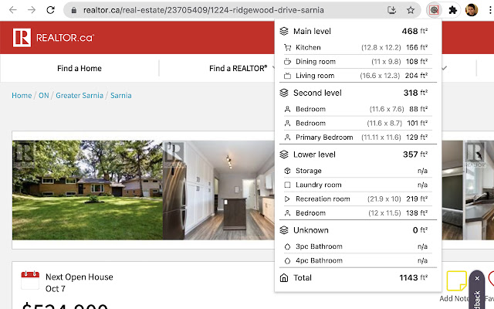Click the Sarnia breadcrumb link
The image size is (494, 309).
(121, 95)
